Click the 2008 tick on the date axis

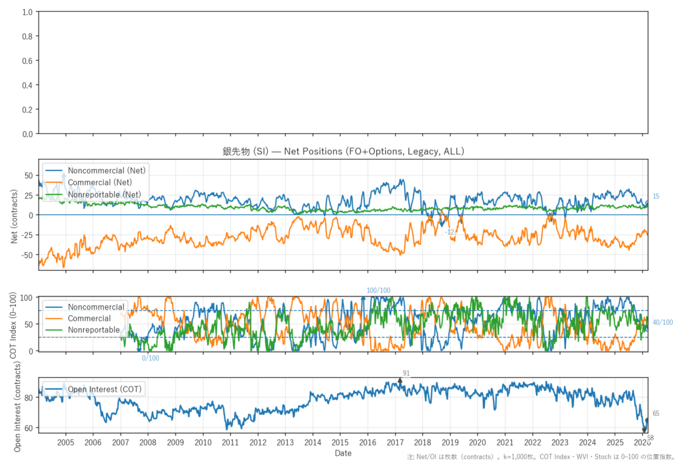148,442
